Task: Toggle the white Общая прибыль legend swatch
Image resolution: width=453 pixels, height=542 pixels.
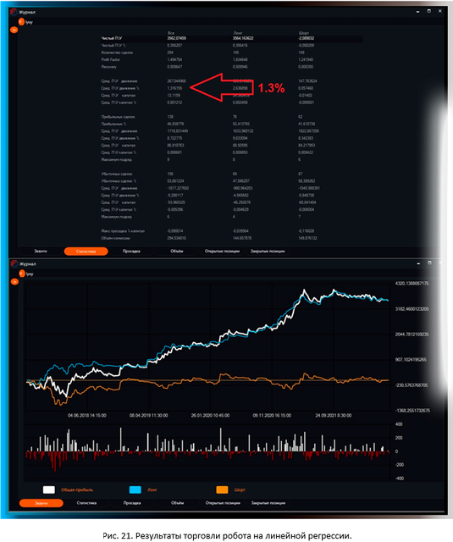Action: [x=49, y=489]
